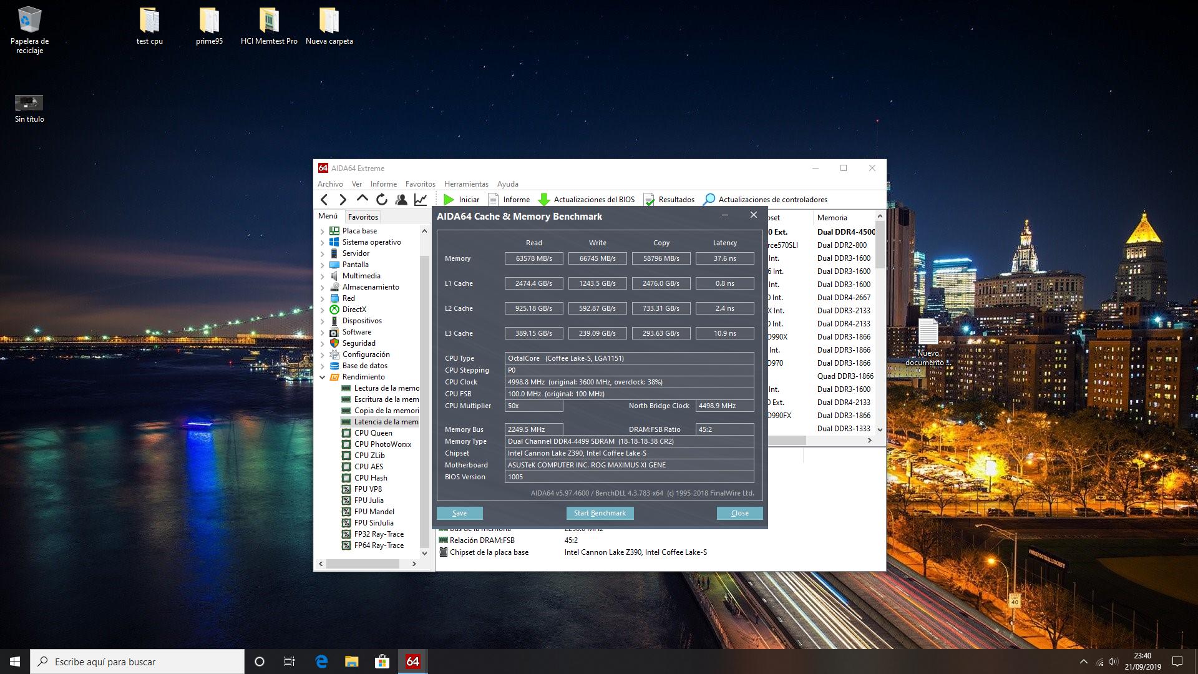Open Microsoft Edge from the taskbar
Viewport: 1198px width, 674px height.
pyautogui.click(x=321, y=662)
